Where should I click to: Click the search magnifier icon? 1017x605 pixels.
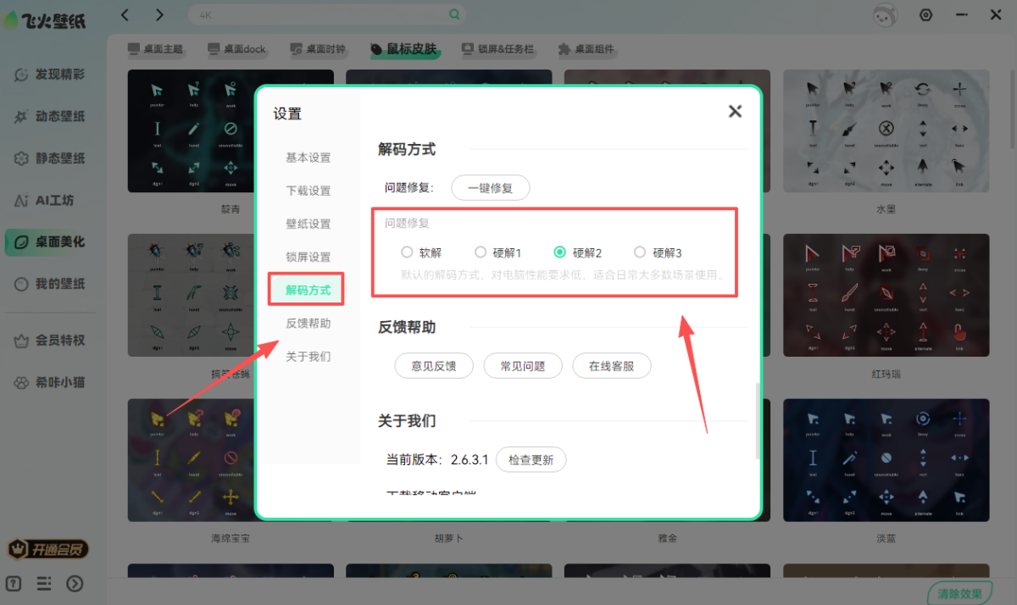[x=455, y=14]
